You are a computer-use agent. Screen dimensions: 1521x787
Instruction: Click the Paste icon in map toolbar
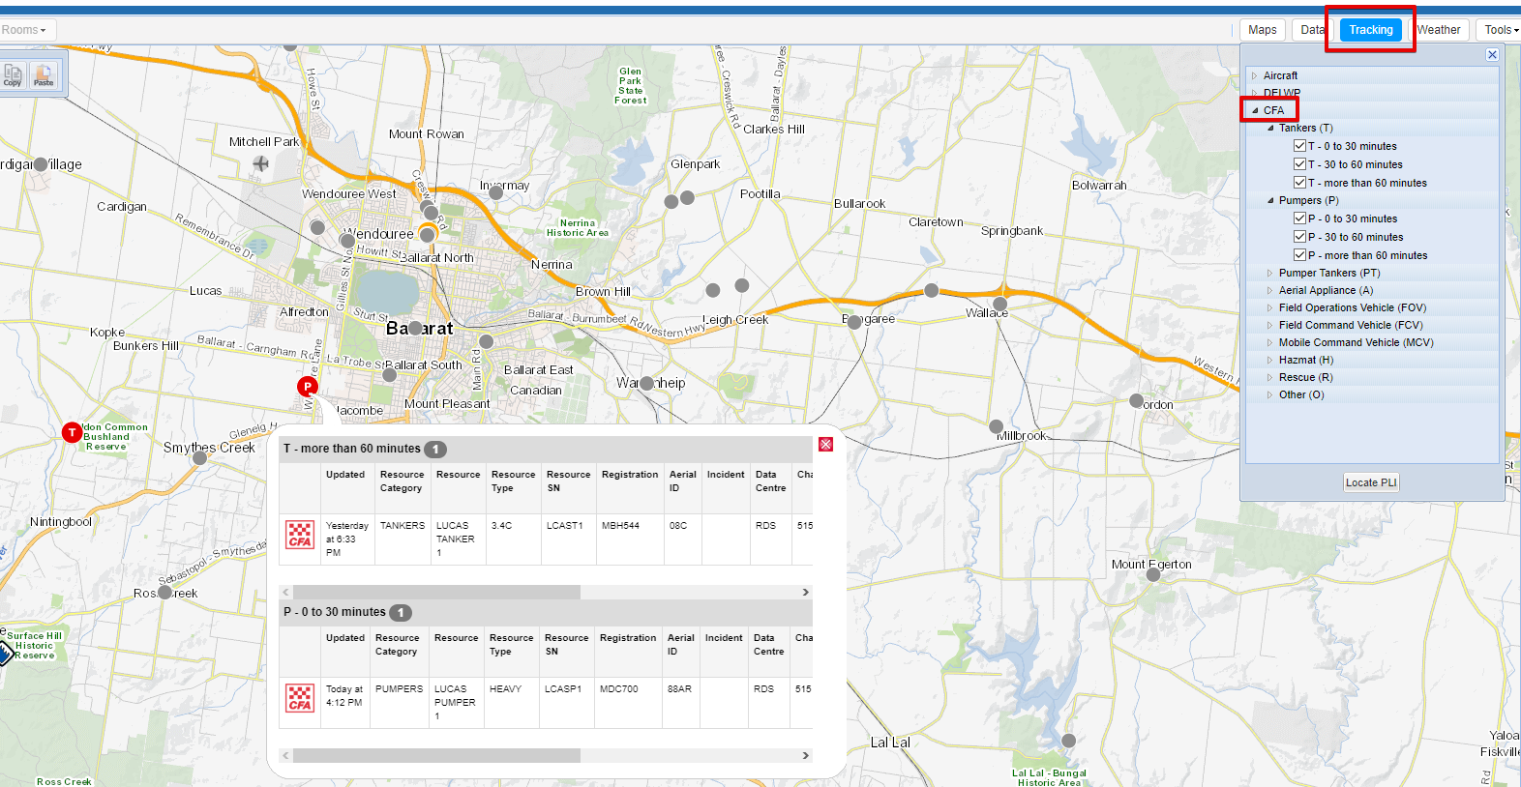point(44,75)
